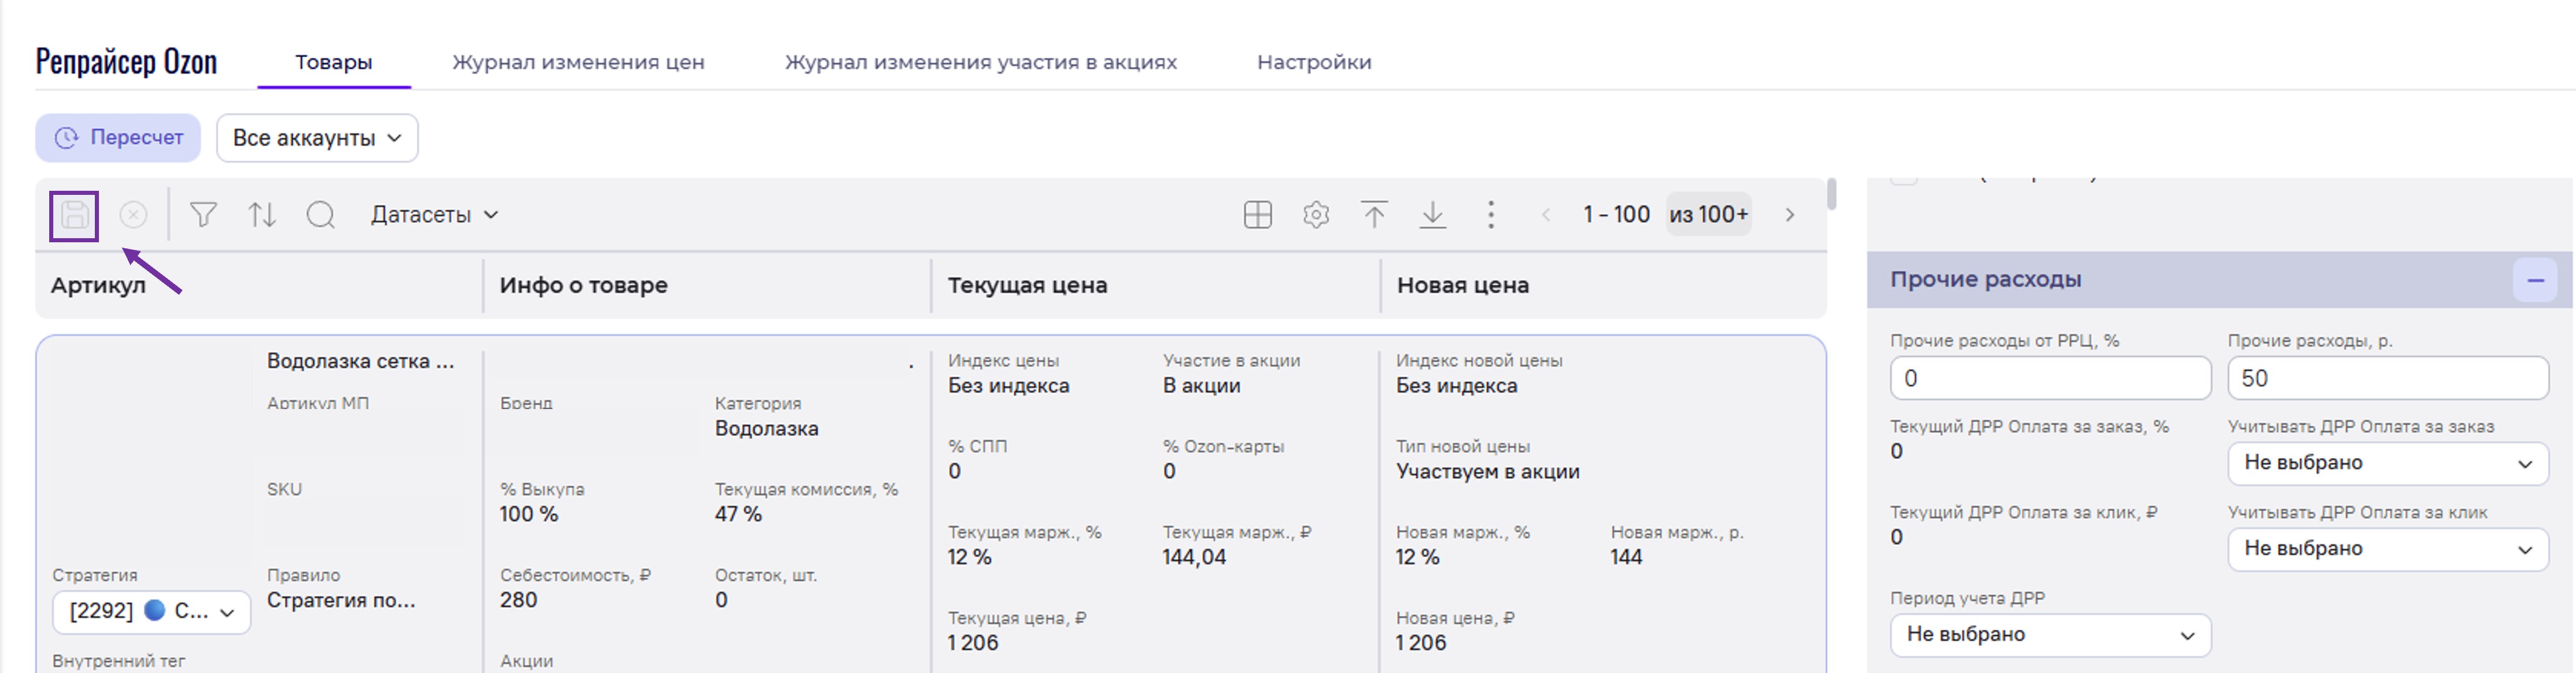This screenshot has height=673, width=2576.
Task: Open the Все аккаунты dropdown
Action: point(317,138)
